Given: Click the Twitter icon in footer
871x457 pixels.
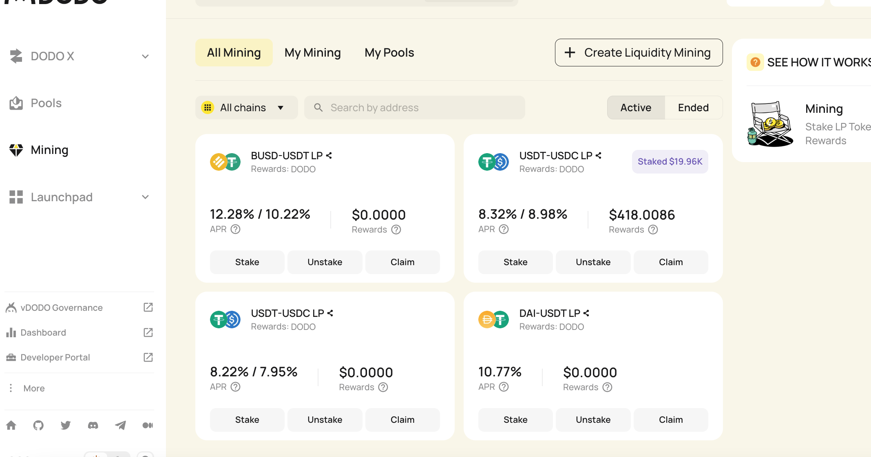Looking at the screenshot, I should point(65,425).
